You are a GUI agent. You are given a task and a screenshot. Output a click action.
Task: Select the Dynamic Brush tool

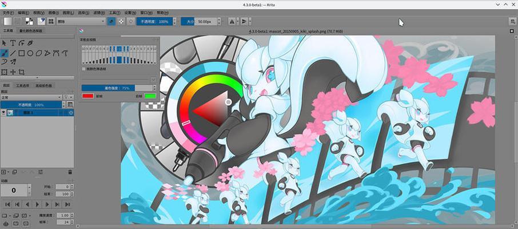[x=5, y=62]
